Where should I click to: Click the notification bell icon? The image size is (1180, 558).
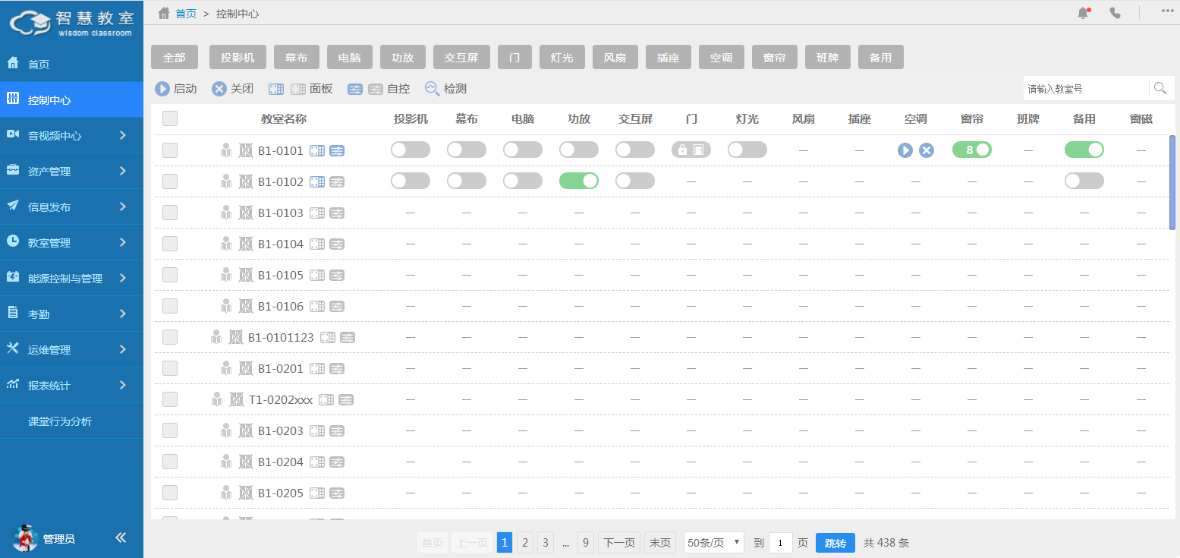[1083, 13]
